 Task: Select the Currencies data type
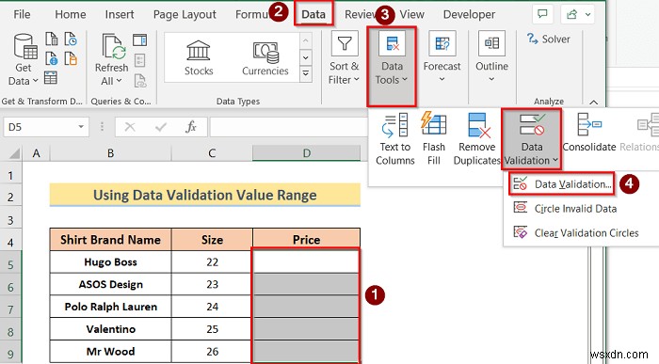click(265, 58)
